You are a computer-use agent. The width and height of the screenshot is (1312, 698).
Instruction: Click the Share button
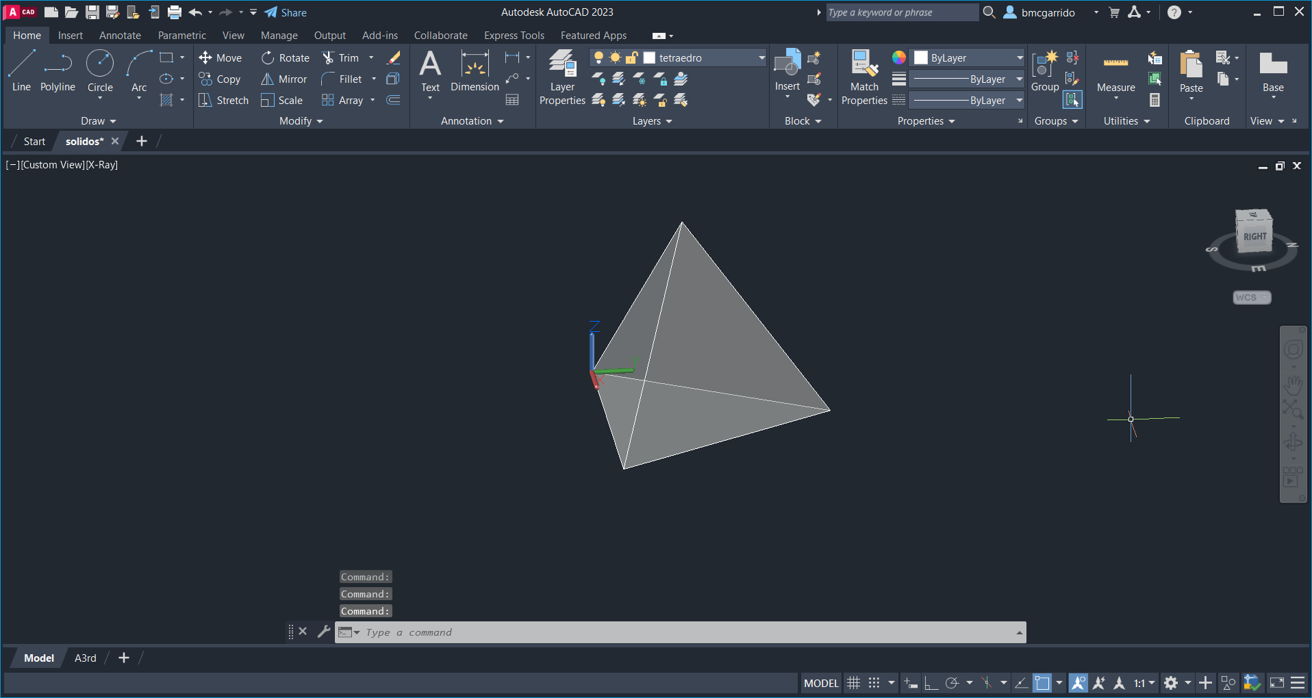[286, 12]
